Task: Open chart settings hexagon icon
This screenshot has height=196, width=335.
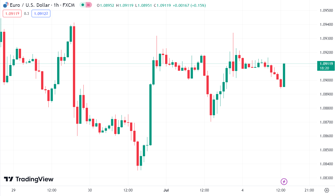Action: 326,190
